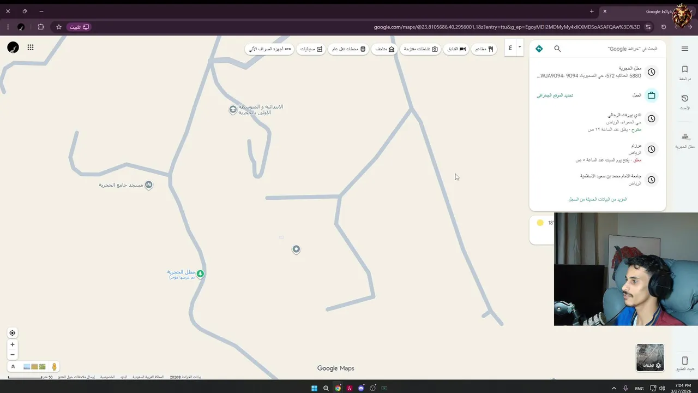Collapse the imagery strip double-chevron
Image resolution: width=698 pixels, height=393 pixels.
(13, 367)
